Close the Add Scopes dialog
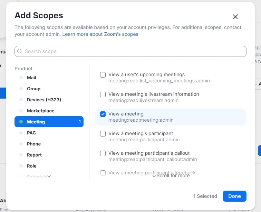Viewport: 261px width, 212px height. tap(235, 17)
